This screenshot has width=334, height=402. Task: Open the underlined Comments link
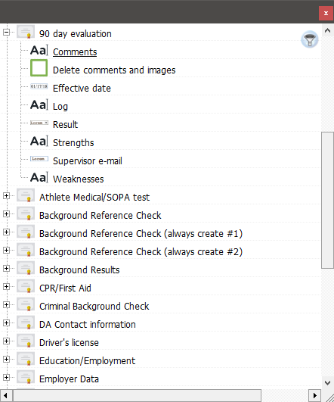pyautogui.click(x=75, y=52)
